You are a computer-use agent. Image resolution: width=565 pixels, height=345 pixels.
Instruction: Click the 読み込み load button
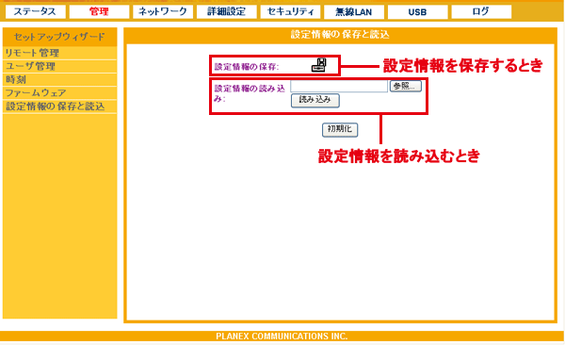[x=315, y=101]
